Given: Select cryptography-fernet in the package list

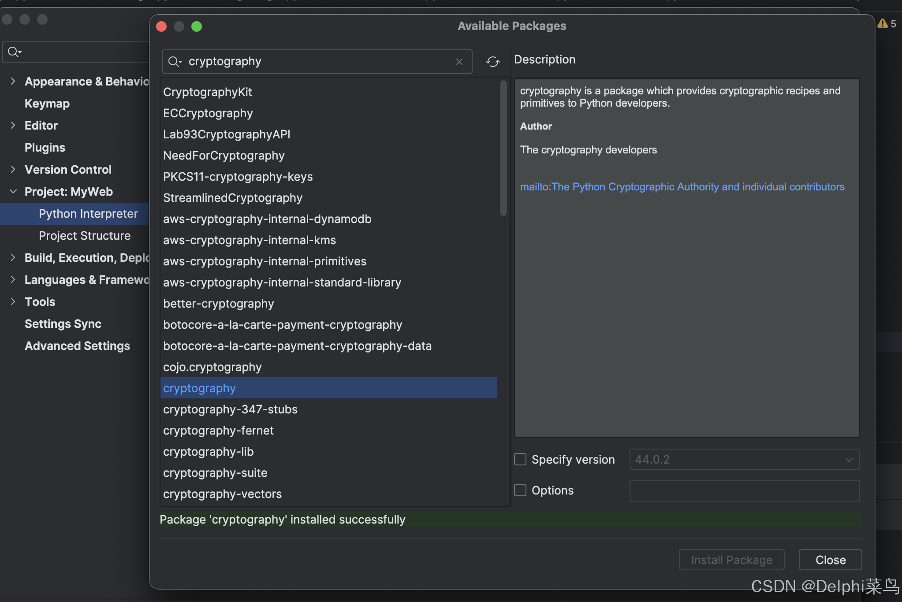Looking at the screenshot, I should [218, 431].
